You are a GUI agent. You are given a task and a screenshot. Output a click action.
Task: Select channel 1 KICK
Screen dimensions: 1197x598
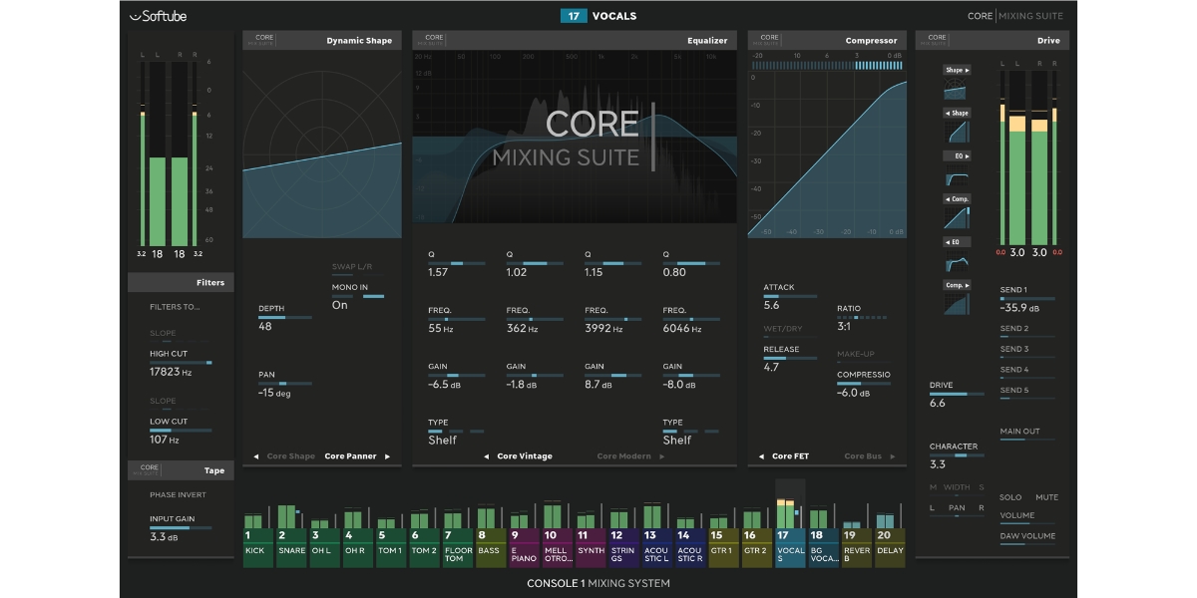coord(257,548)
